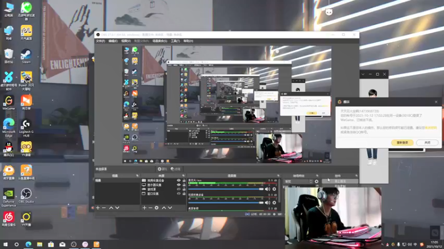Image resolution: width=444 pixels, height=249 pixels.
Task: Open the 回收站 recycle bin icon
Action: 9,56
